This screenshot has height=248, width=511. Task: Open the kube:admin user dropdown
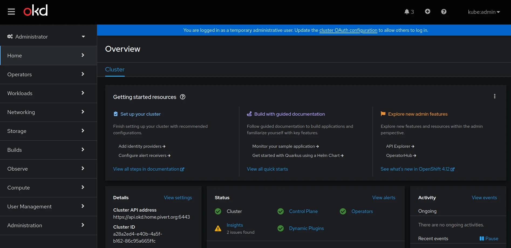point(484,12)
